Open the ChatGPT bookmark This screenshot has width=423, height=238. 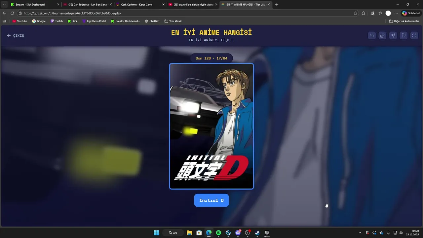(x=152, y=21)
